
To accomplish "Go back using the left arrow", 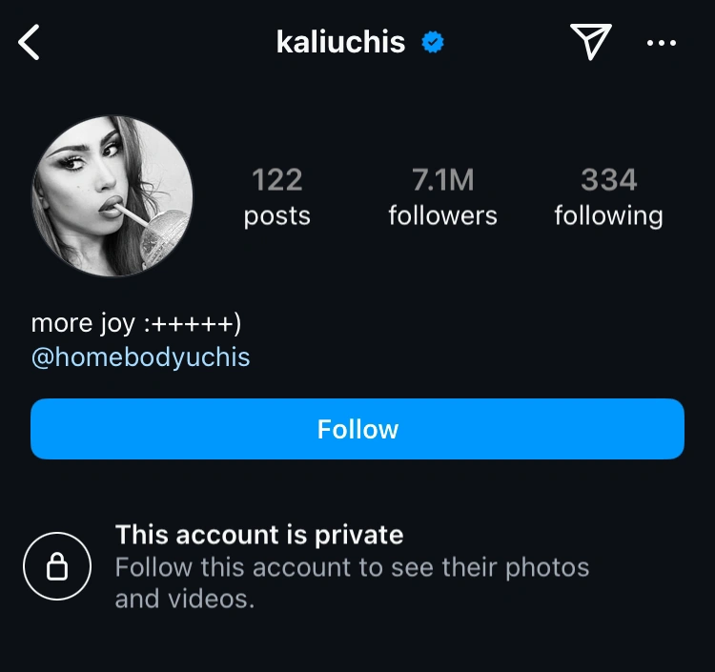I will click(x=29, y=42).
